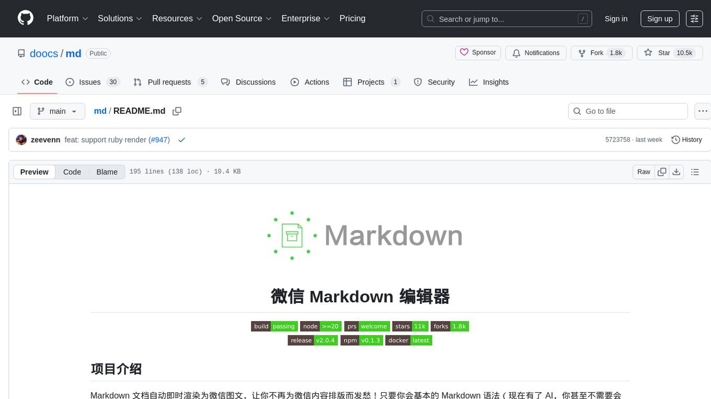This screenshot has width=711, height=399.
Task: Open commit 5723758 link
Action: coord(617,140)
